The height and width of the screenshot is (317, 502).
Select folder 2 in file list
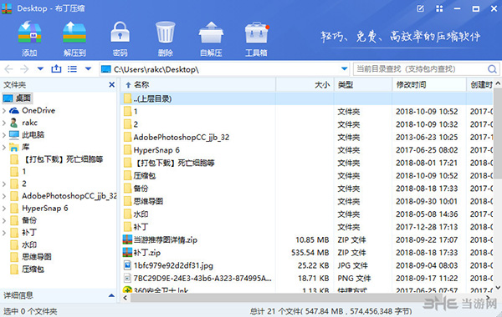(307, 124)
